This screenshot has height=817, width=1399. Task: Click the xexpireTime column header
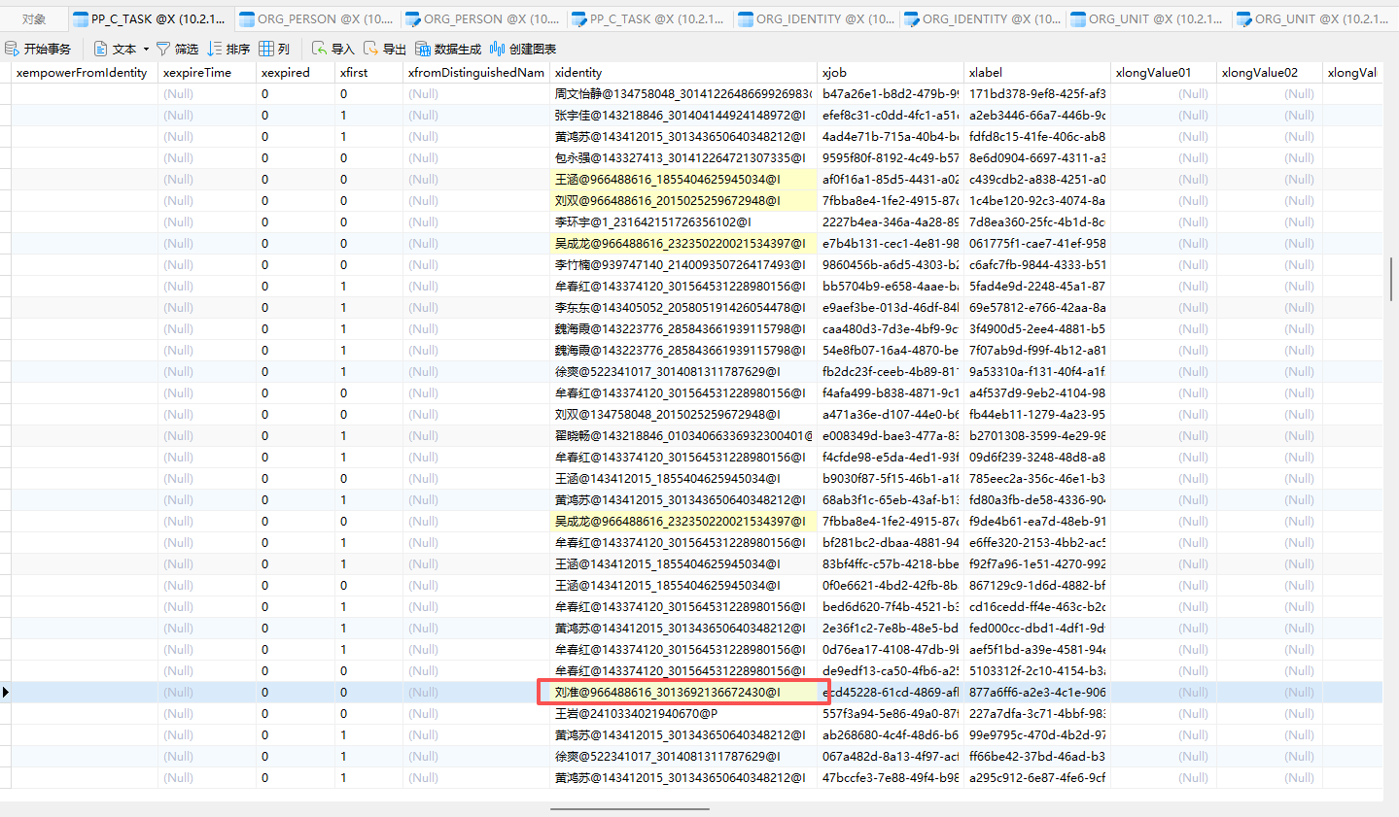click(x=207, y=73)
